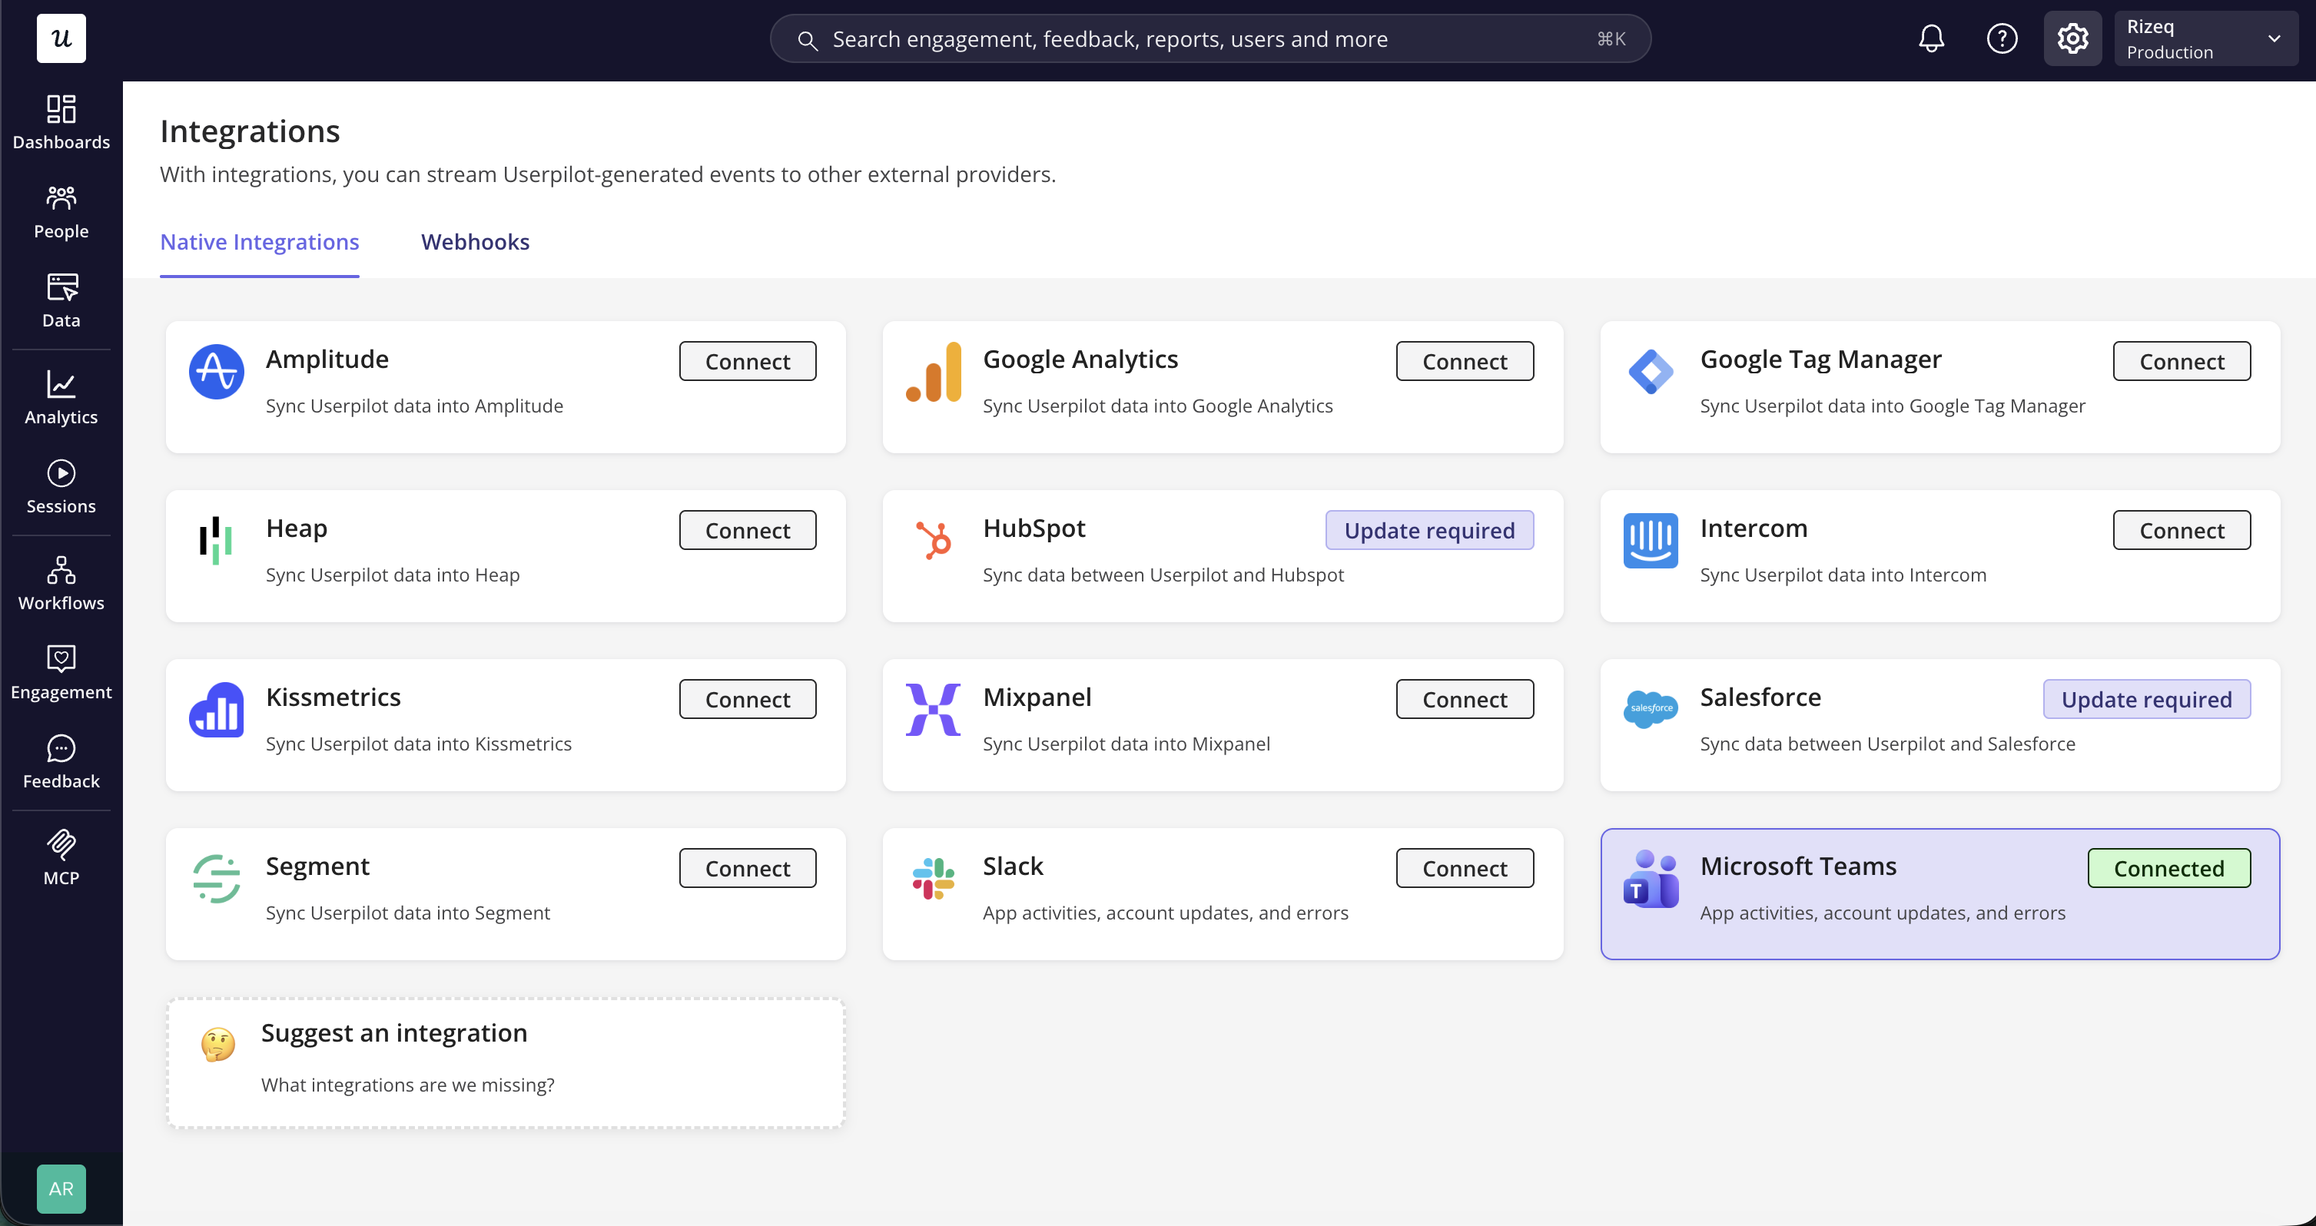Click the Google Tag Manager logo icon
This screenshot has width=2316, height=1226.
pos(1650,371)
